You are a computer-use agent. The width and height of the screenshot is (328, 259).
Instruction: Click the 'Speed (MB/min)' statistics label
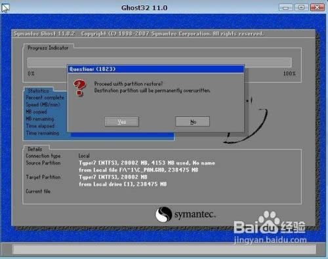(x=43, y=105)
